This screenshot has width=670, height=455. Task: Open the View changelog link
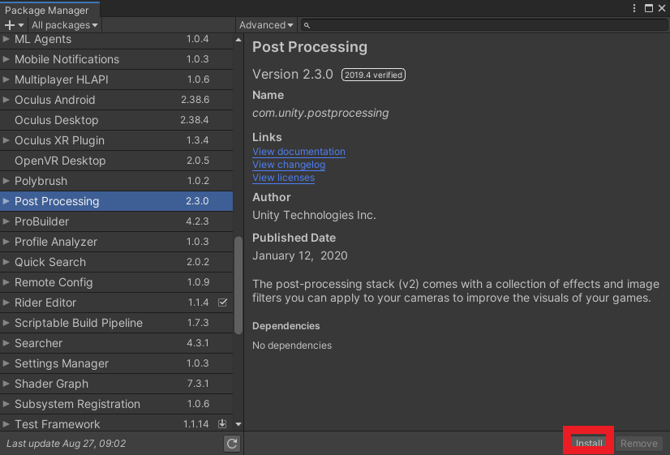(289, 165)
